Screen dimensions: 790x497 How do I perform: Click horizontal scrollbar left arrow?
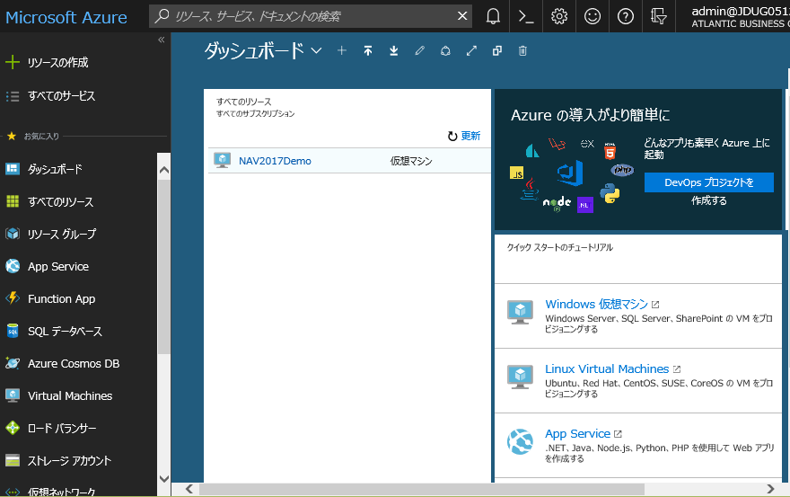(x=189, y=488)
